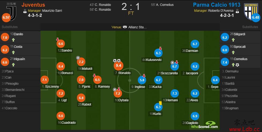This screenshot has width=262, height=132.
Task: Click the assist badge on Matuidi
Action: 78,58
